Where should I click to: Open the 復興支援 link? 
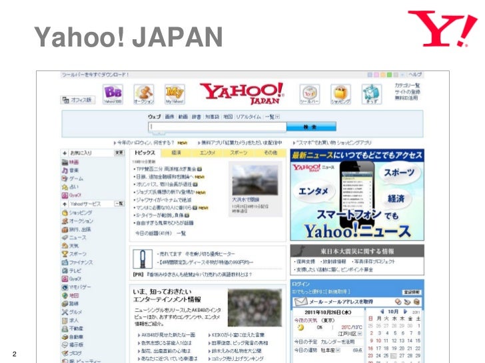[305, 261]
